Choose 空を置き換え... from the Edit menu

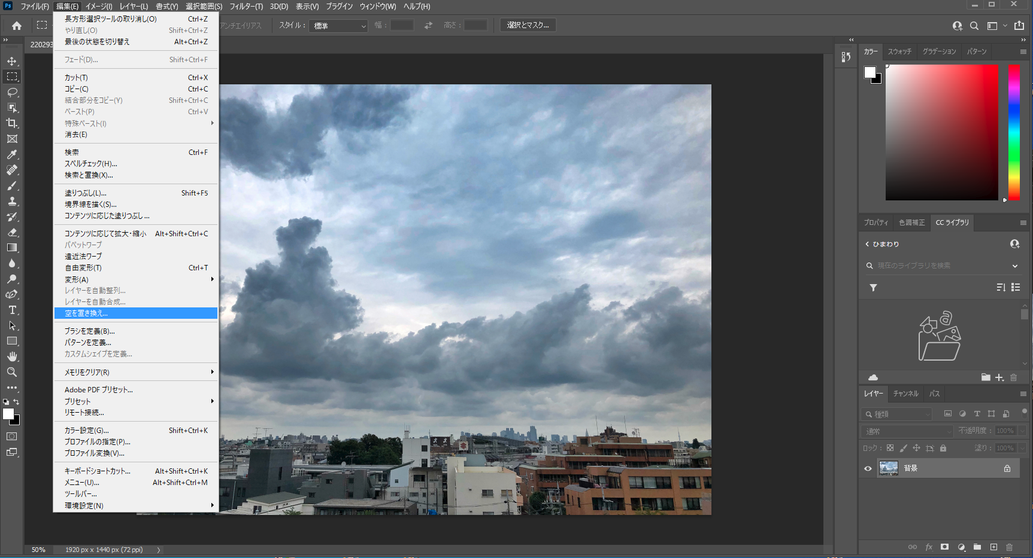click(x=136, y=313)
